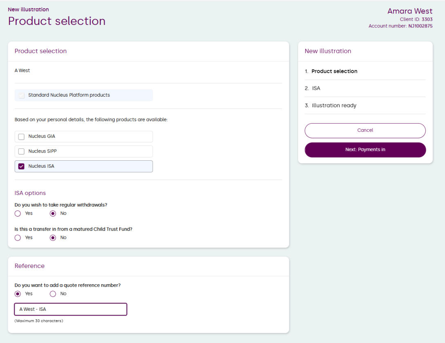
Task: Jump to step 2 ISA
Action: tap(316, 89)
